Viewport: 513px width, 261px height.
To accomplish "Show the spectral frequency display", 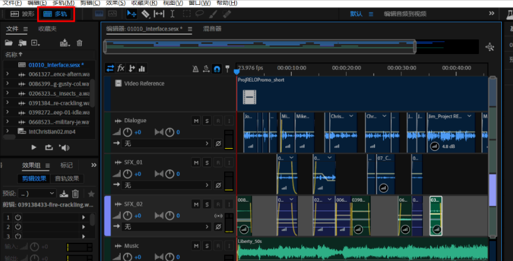I will (99, 14).
